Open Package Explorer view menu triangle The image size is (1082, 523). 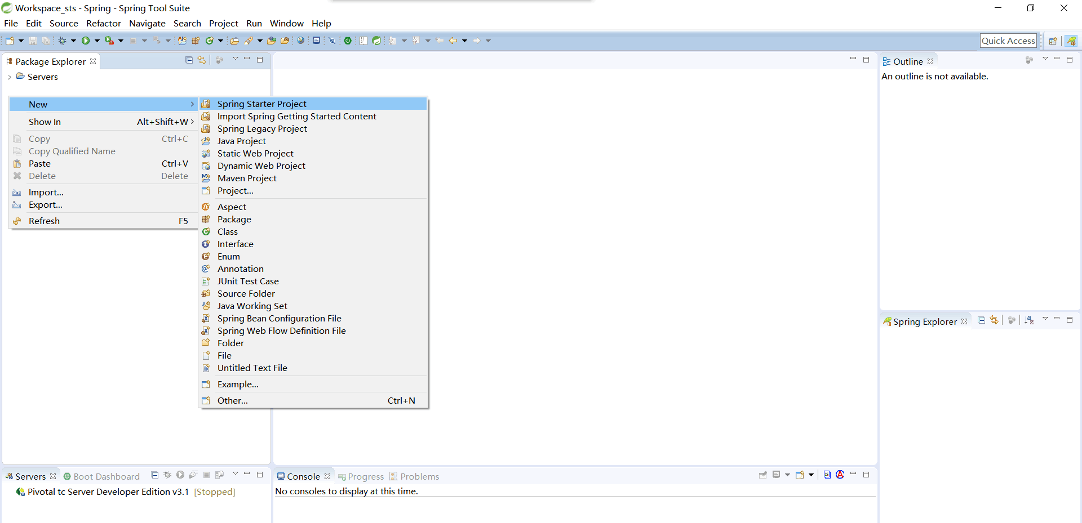[236, 59]
